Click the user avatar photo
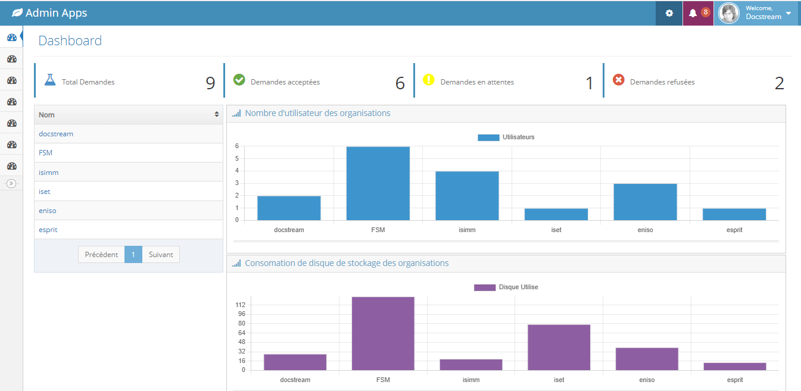The width and height of the screenshot is (801, 391). [729, 13]
